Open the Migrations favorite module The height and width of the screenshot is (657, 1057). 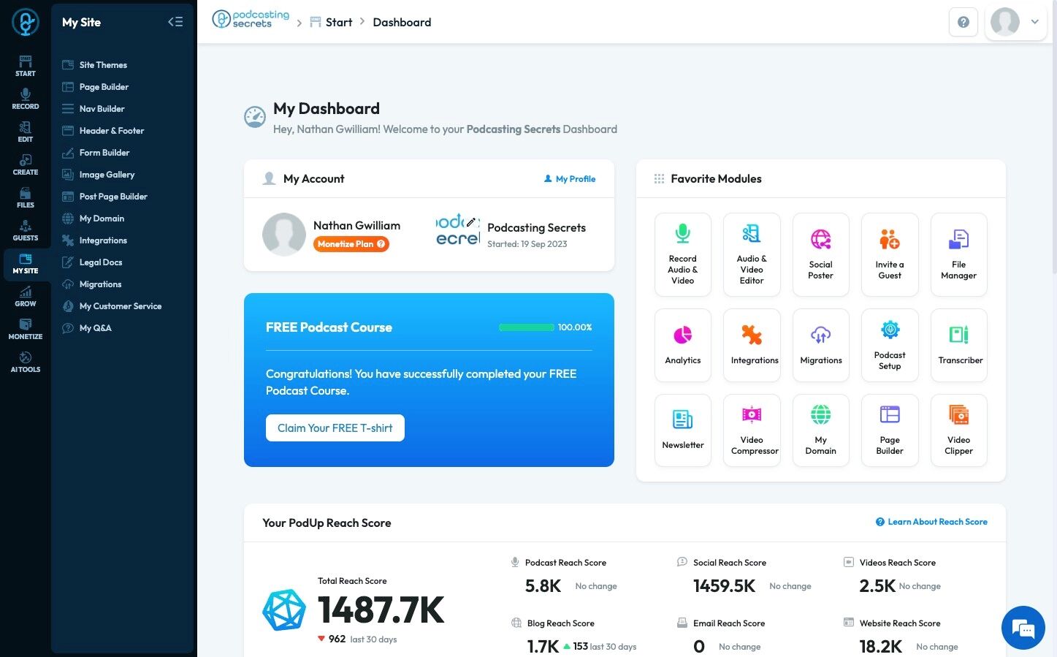click(x=821, y=345)
